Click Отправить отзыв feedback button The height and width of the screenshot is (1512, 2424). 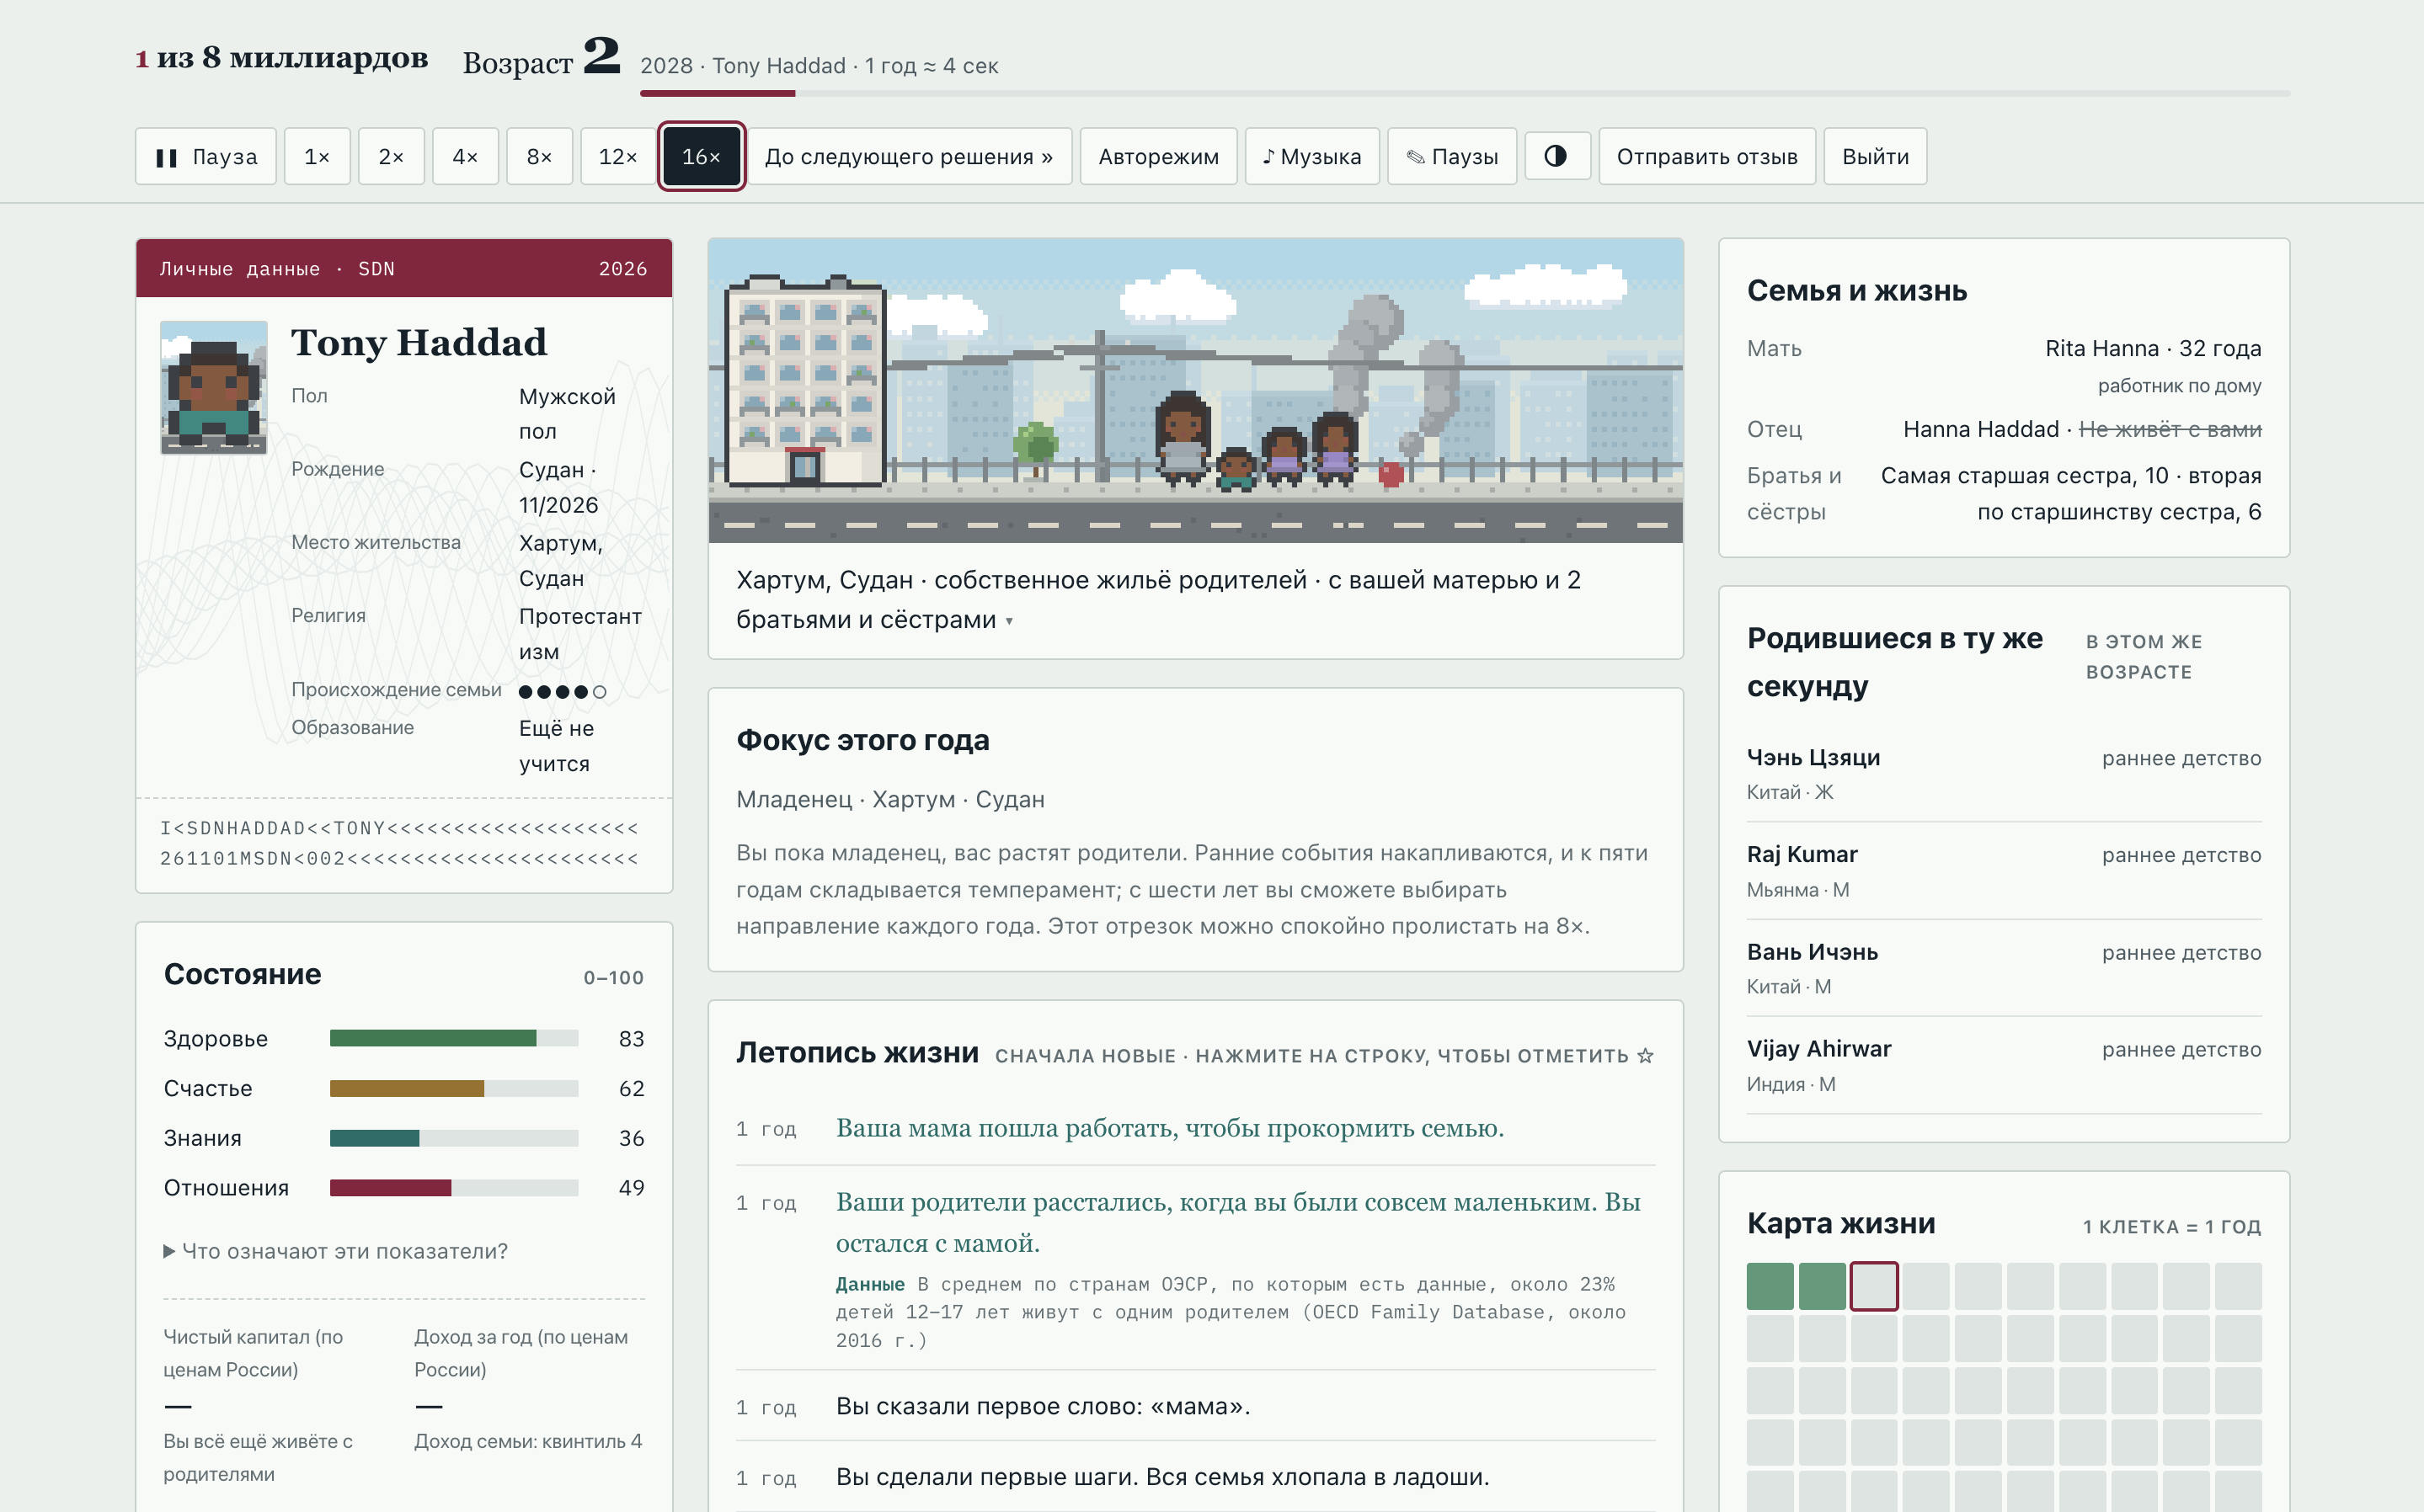[x=1706, y=156]
